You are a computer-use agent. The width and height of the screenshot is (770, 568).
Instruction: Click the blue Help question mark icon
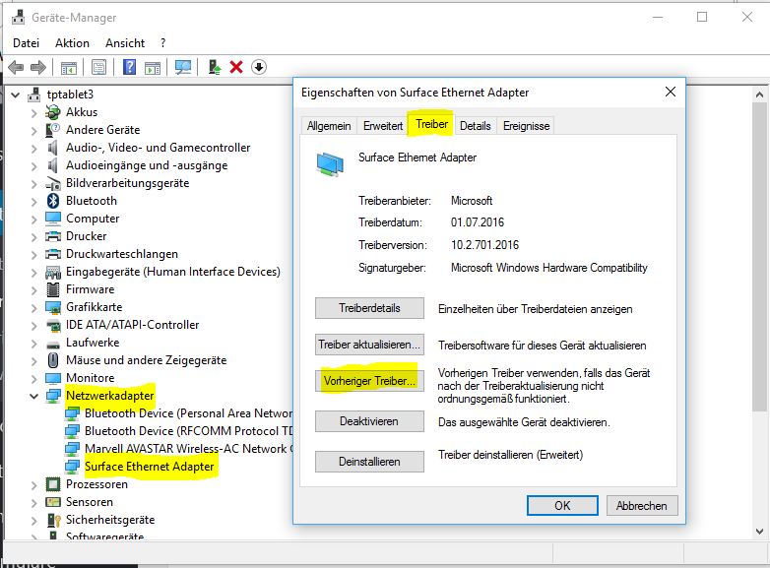129,67
